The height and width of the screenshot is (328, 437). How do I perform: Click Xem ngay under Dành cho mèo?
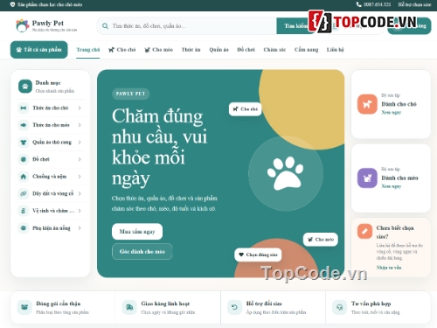tap(392, 186)
